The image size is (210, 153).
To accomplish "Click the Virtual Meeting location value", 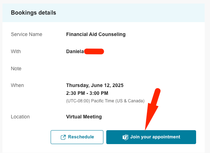I will pyautogui.click(x=84, y=117).
